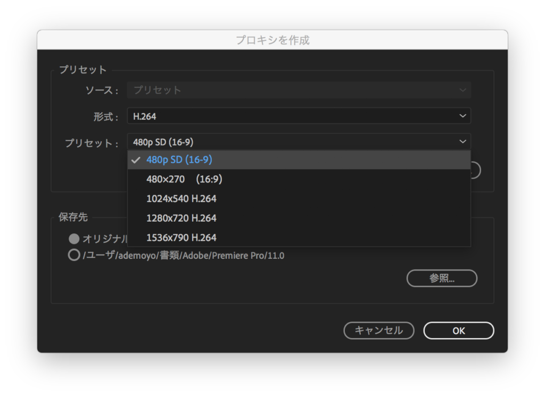Click the 保存先 section label

tap(73, 217)
